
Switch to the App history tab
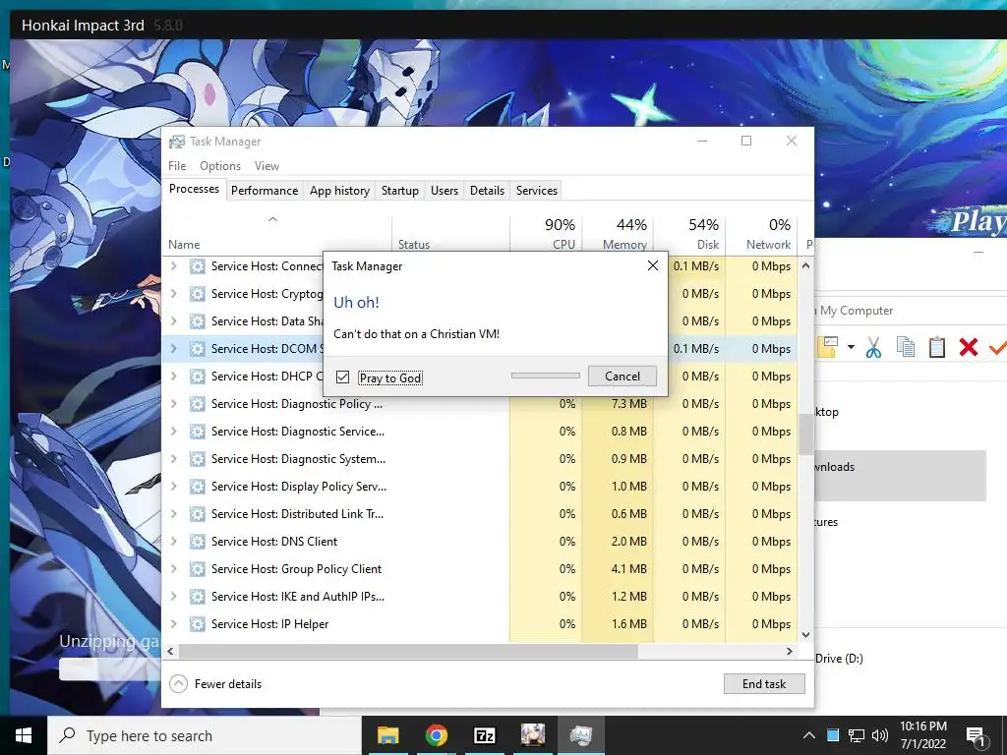pyautogui.click(x=339, y=191)
